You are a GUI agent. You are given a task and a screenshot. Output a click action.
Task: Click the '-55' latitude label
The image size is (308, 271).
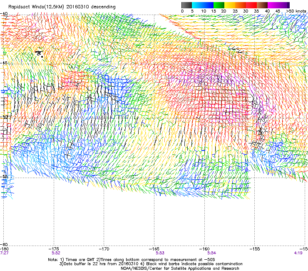4,176
